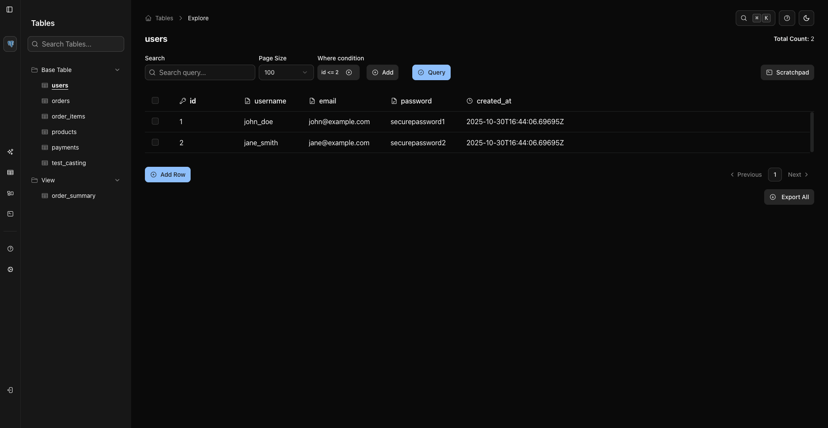Open the orders table
Image resolution: width=828 pixels, height=428 pixels.
[x=61, y=101]
